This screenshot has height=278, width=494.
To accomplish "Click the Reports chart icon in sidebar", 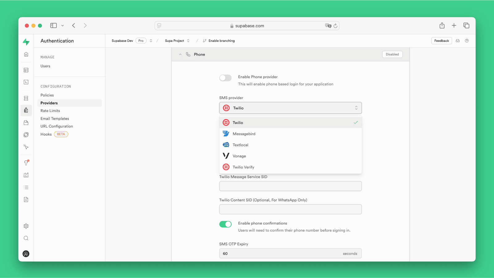I will tap(26, 175).
